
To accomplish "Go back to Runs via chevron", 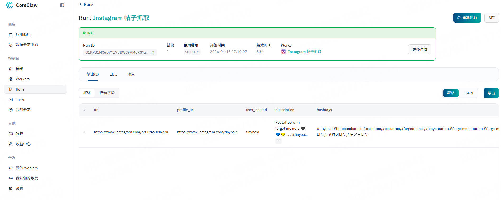I will (81, 4).
